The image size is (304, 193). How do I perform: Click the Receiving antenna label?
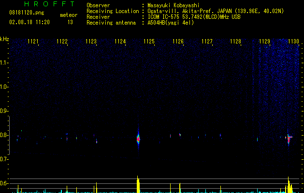click(111, 23)
